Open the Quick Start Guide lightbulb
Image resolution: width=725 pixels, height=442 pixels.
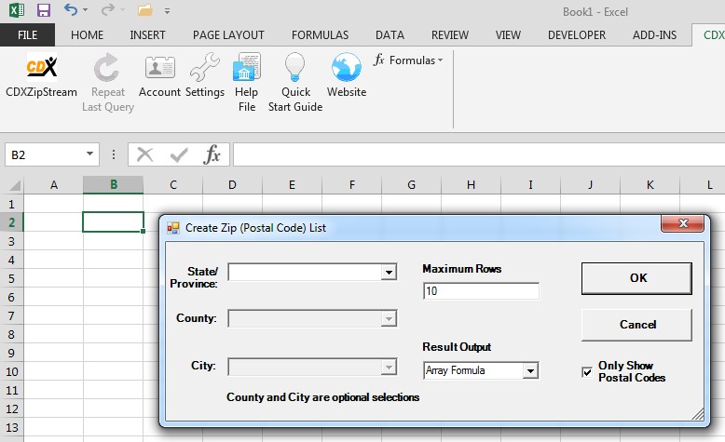click(295, 67)
